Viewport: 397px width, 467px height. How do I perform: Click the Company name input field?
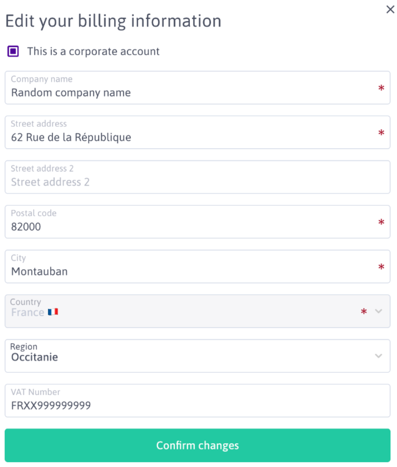pyautogui.click(x=189, y=92)
